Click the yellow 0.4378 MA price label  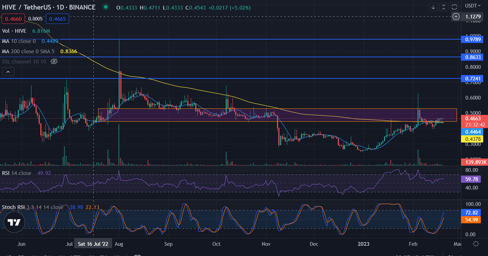click(472, 139)
